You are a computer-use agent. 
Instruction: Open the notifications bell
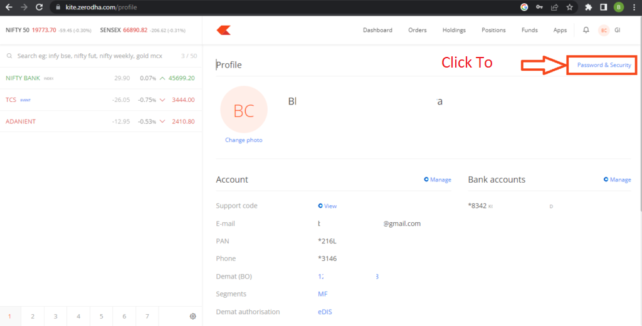[586, 30]
